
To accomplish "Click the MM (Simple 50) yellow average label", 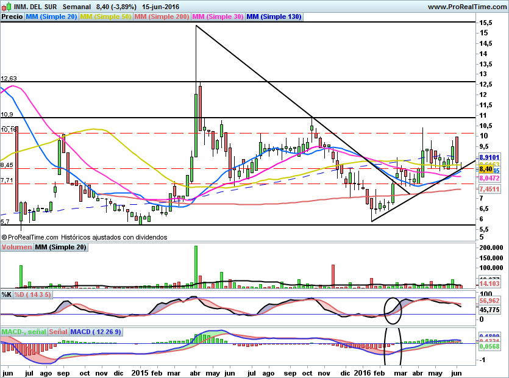I will [x=105, y=17].
